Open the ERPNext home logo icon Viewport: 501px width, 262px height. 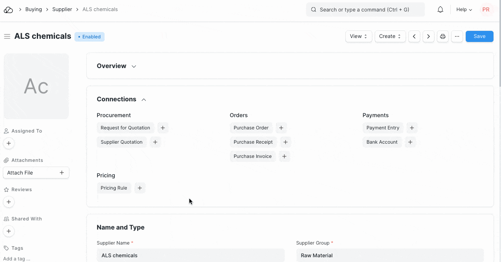point(8,9)
